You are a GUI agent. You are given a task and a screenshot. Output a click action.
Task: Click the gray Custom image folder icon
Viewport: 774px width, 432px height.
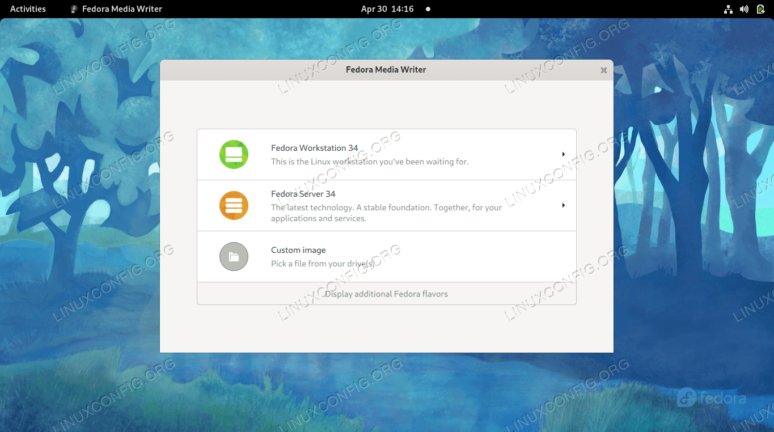234,256
